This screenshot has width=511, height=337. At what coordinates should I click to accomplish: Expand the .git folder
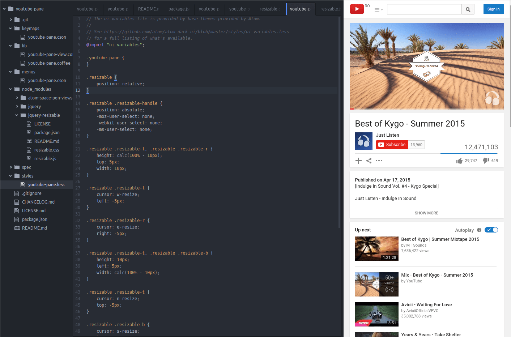point(11,20)
